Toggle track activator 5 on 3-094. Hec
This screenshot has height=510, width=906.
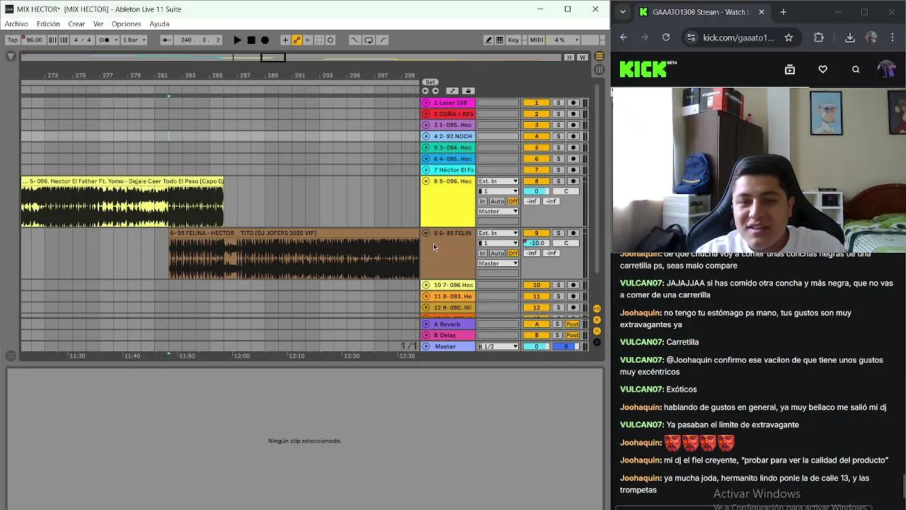537,148
